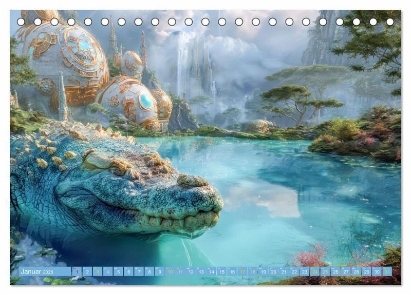This screenshot has width=411, height=295.
Task: Click the last day cell, 31
Action: click(x=387, y=272)
